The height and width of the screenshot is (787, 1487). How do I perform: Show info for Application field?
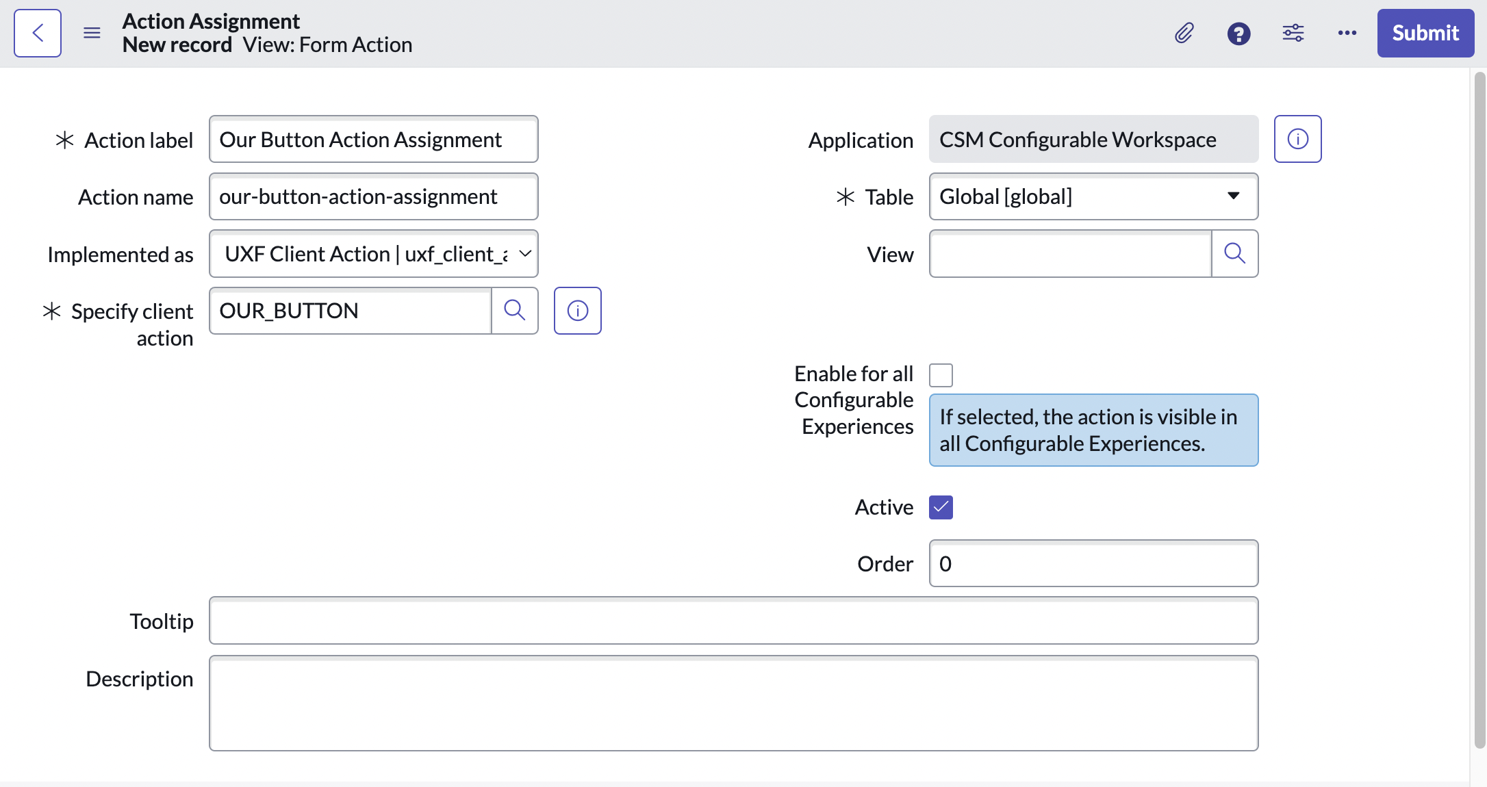(x=1297, y=139)
